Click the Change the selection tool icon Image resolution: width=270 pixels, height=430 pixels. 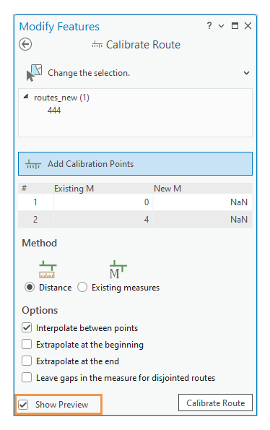34,73
